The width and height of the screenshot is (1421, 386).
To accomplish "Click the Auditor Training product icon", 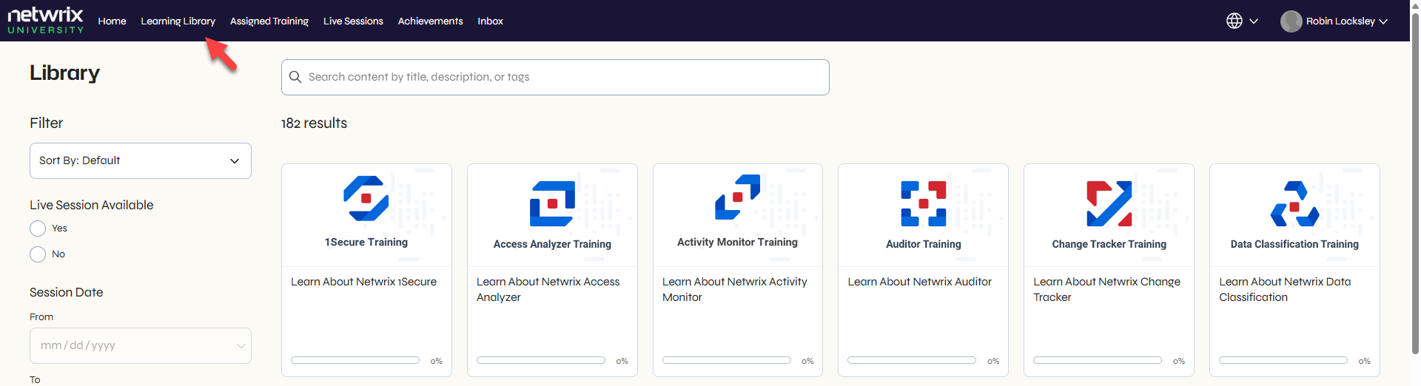I will pyautogui.click(x=923, y=203).
